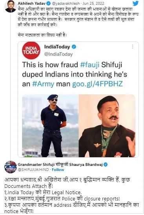144x215 pixels.
Task: Open Grandmaster Shifuji's profile avatar
Action: [x=11, y=167]
